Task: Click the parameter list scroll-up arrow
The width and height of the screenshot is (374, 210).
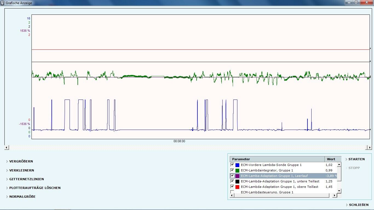Action: [339, 165]
